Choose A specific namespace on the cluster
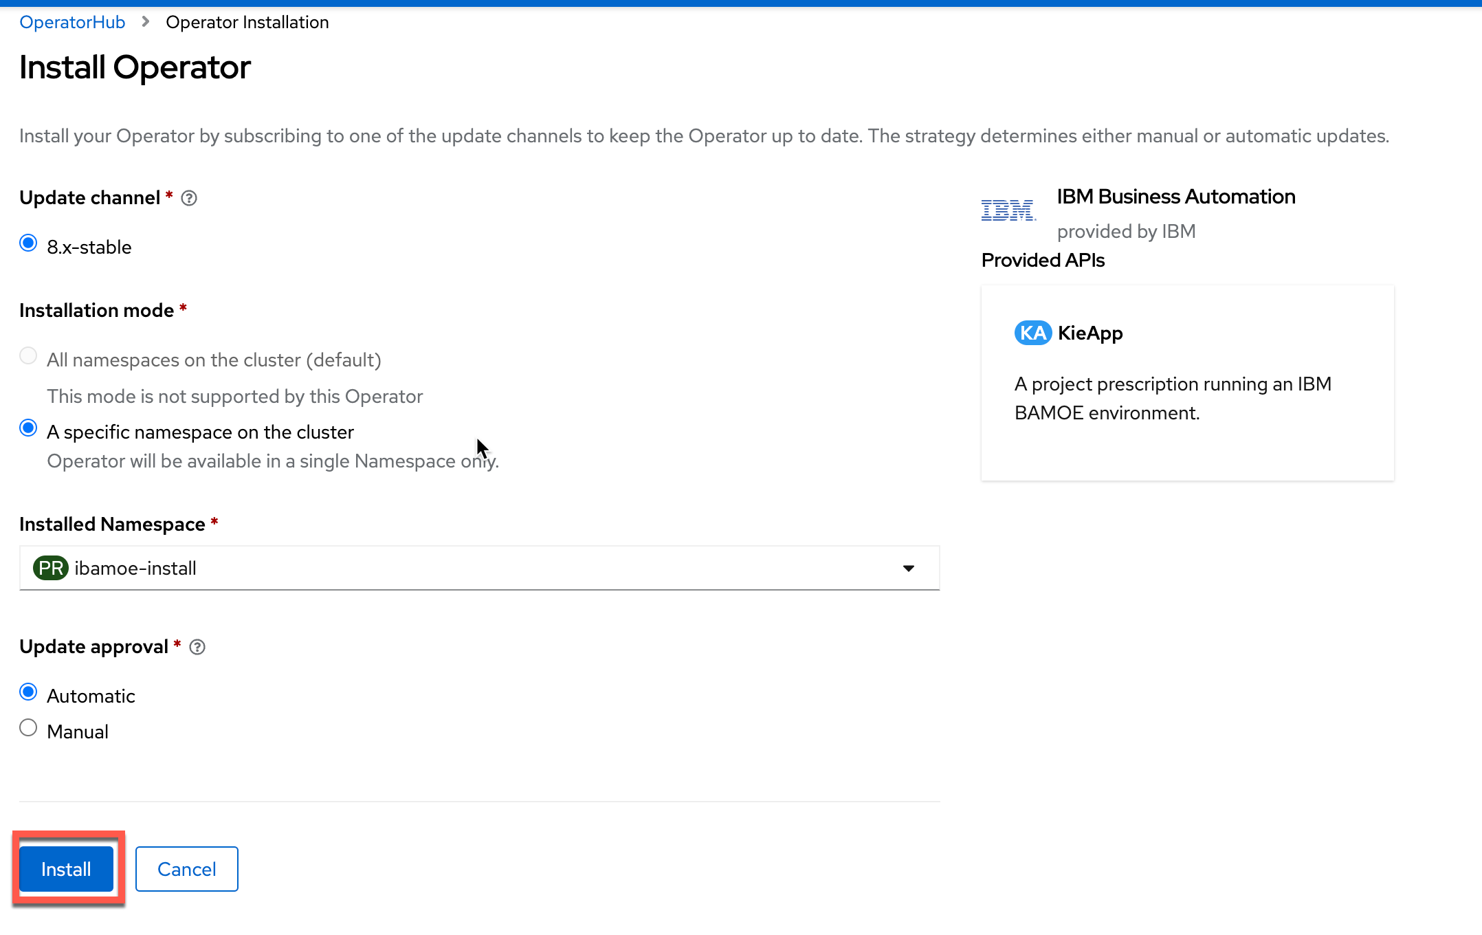Image resolution: width=1482 pixels, height=935 pixels. pyautogui.click(x=28, y=428)
